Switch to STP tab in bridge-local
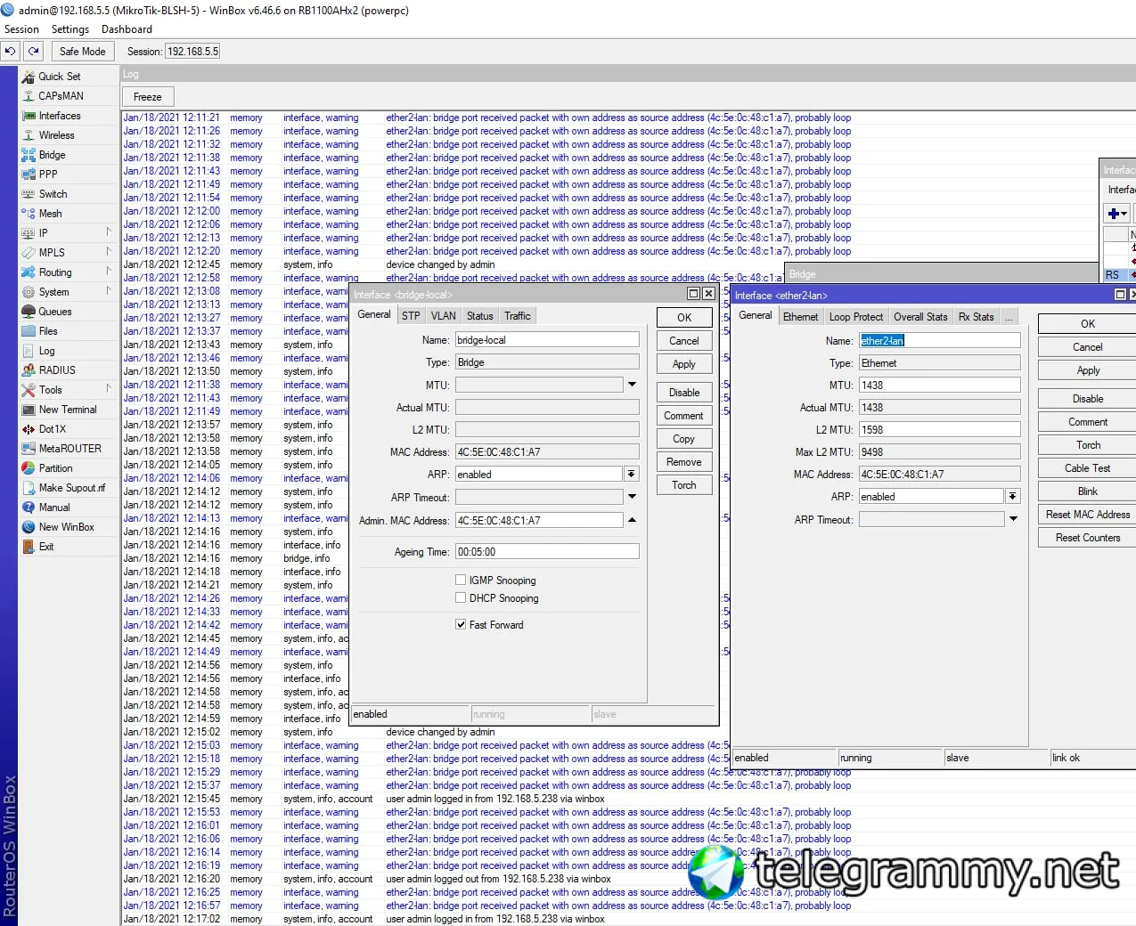Viewport: 1136px width, 926px height. [x=411, y=316]
